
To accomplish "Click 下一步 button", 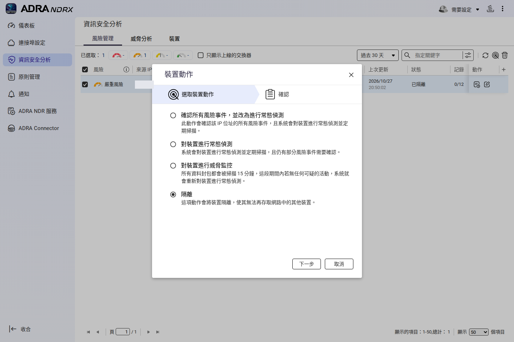I will 307,264.
